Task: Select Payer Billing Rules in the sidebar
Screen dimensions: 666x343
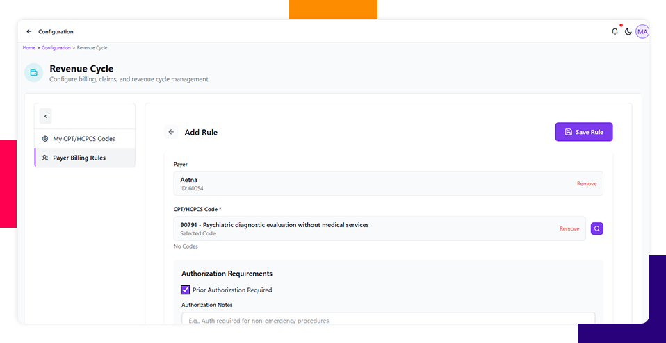Action: [x=79, y=158]
